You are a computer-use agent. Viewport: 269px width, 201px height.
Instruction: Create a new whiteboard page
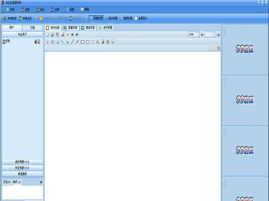click(x=47, y=35)
